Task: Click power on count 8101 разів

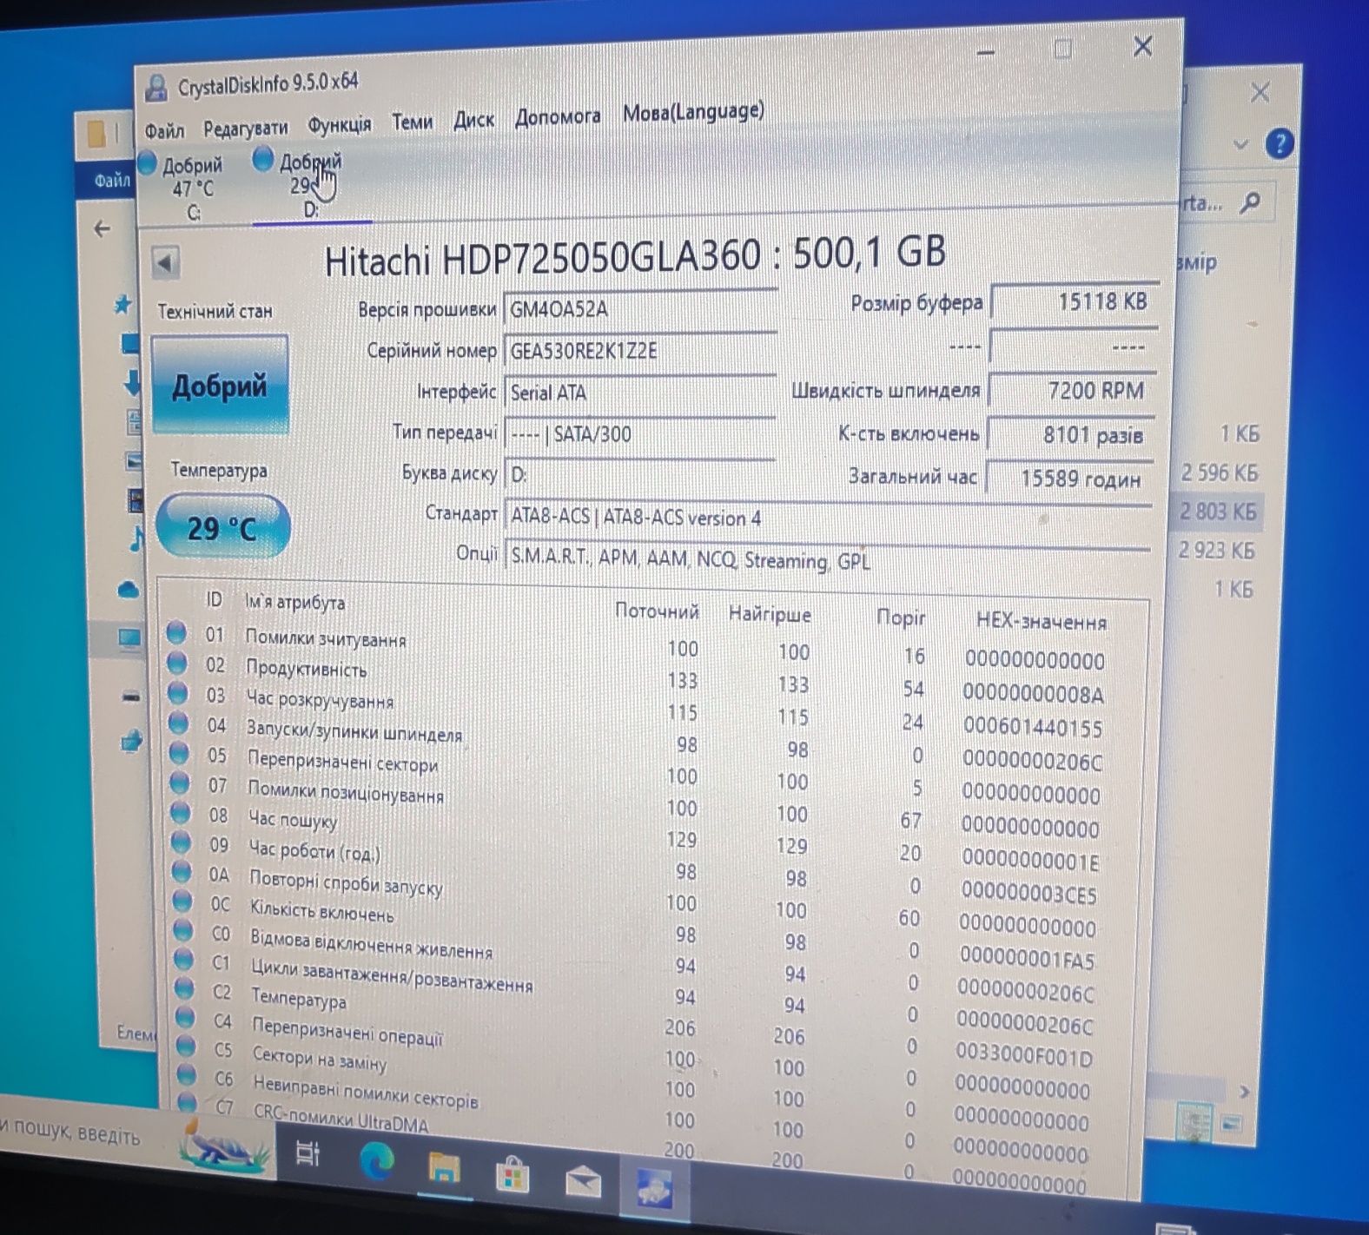Action: pos(1070,434)
